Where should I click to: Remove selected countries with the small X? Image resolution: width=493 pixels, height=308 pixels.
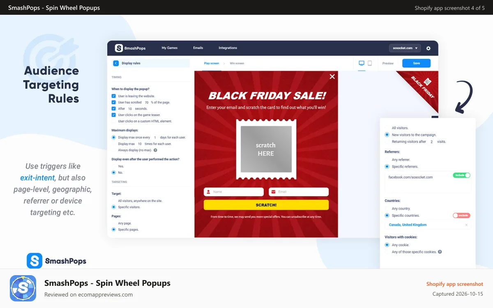point(466,225)
